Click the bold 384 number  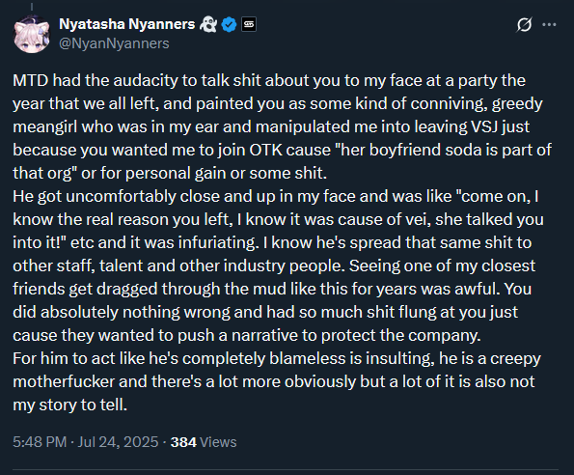pos(183,442)
